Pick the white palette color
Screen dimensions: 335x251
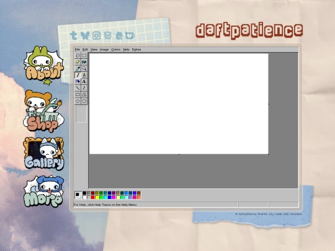point(84,197)
